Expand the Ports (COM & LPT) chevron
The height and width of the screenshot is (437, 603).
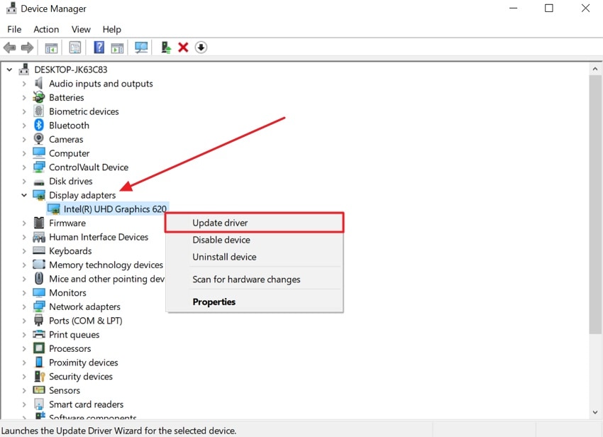coord(24,321)
